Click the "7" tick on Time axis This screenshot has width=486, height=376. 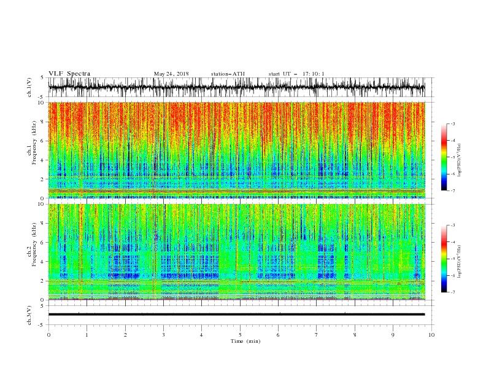pyautogui.click(x=316, y=335)
